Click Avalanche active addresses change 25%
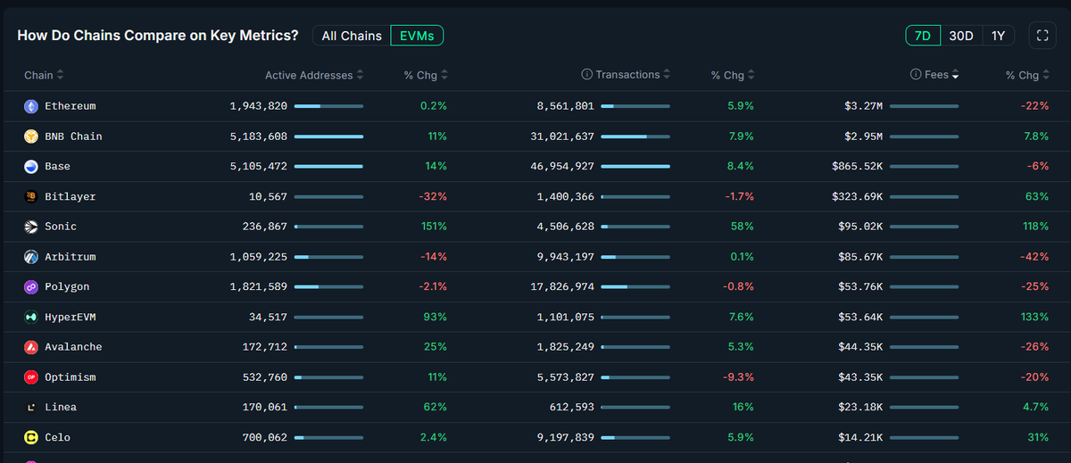 tap(437, 347)
